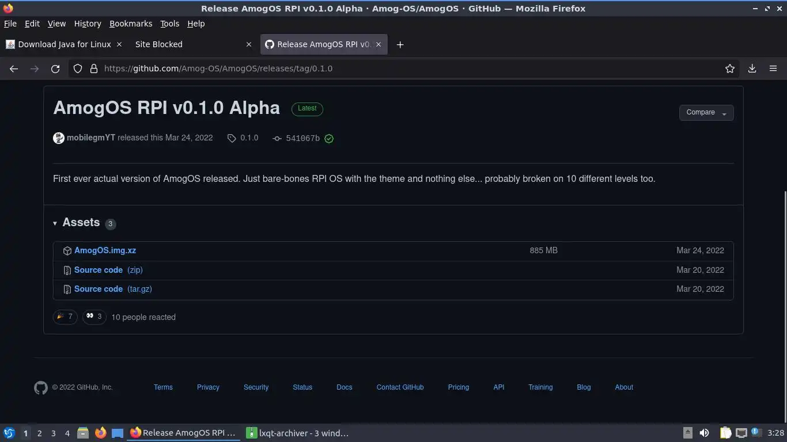
Task: Open the tracking protection shield icon
Action: point(78,68)
